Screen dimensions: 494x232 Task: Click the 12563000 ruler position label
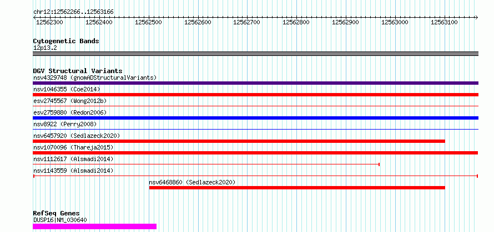395,22
